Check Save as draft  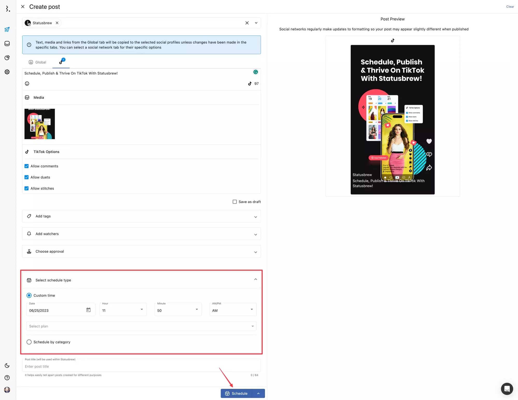point(235,202)
